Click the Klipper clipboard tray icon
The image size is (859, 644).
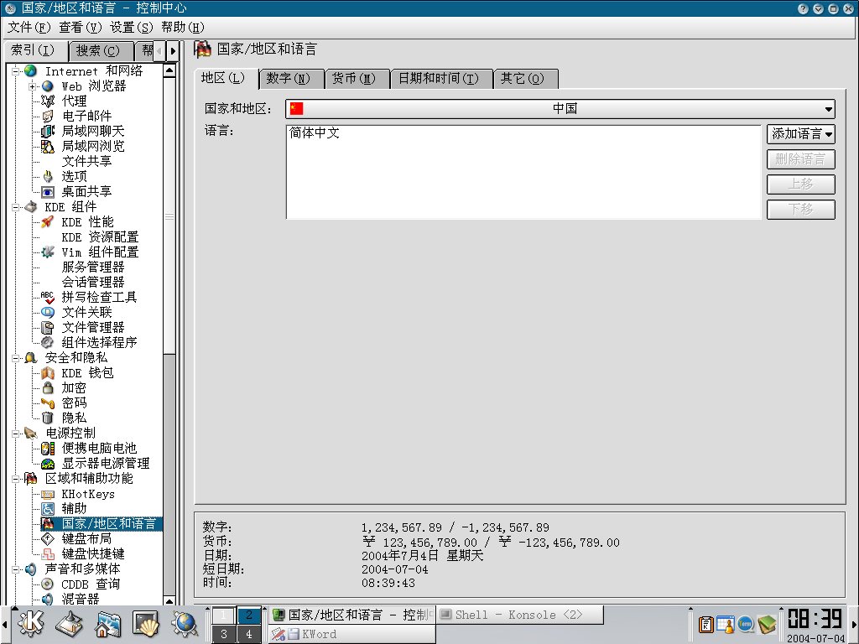click(x=705, y=624)
